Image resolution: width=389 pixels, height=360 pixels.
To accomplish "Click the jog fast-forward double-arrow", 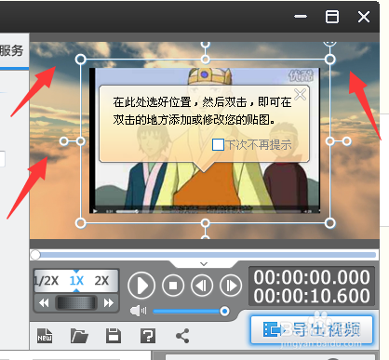I will pos(109,302).
